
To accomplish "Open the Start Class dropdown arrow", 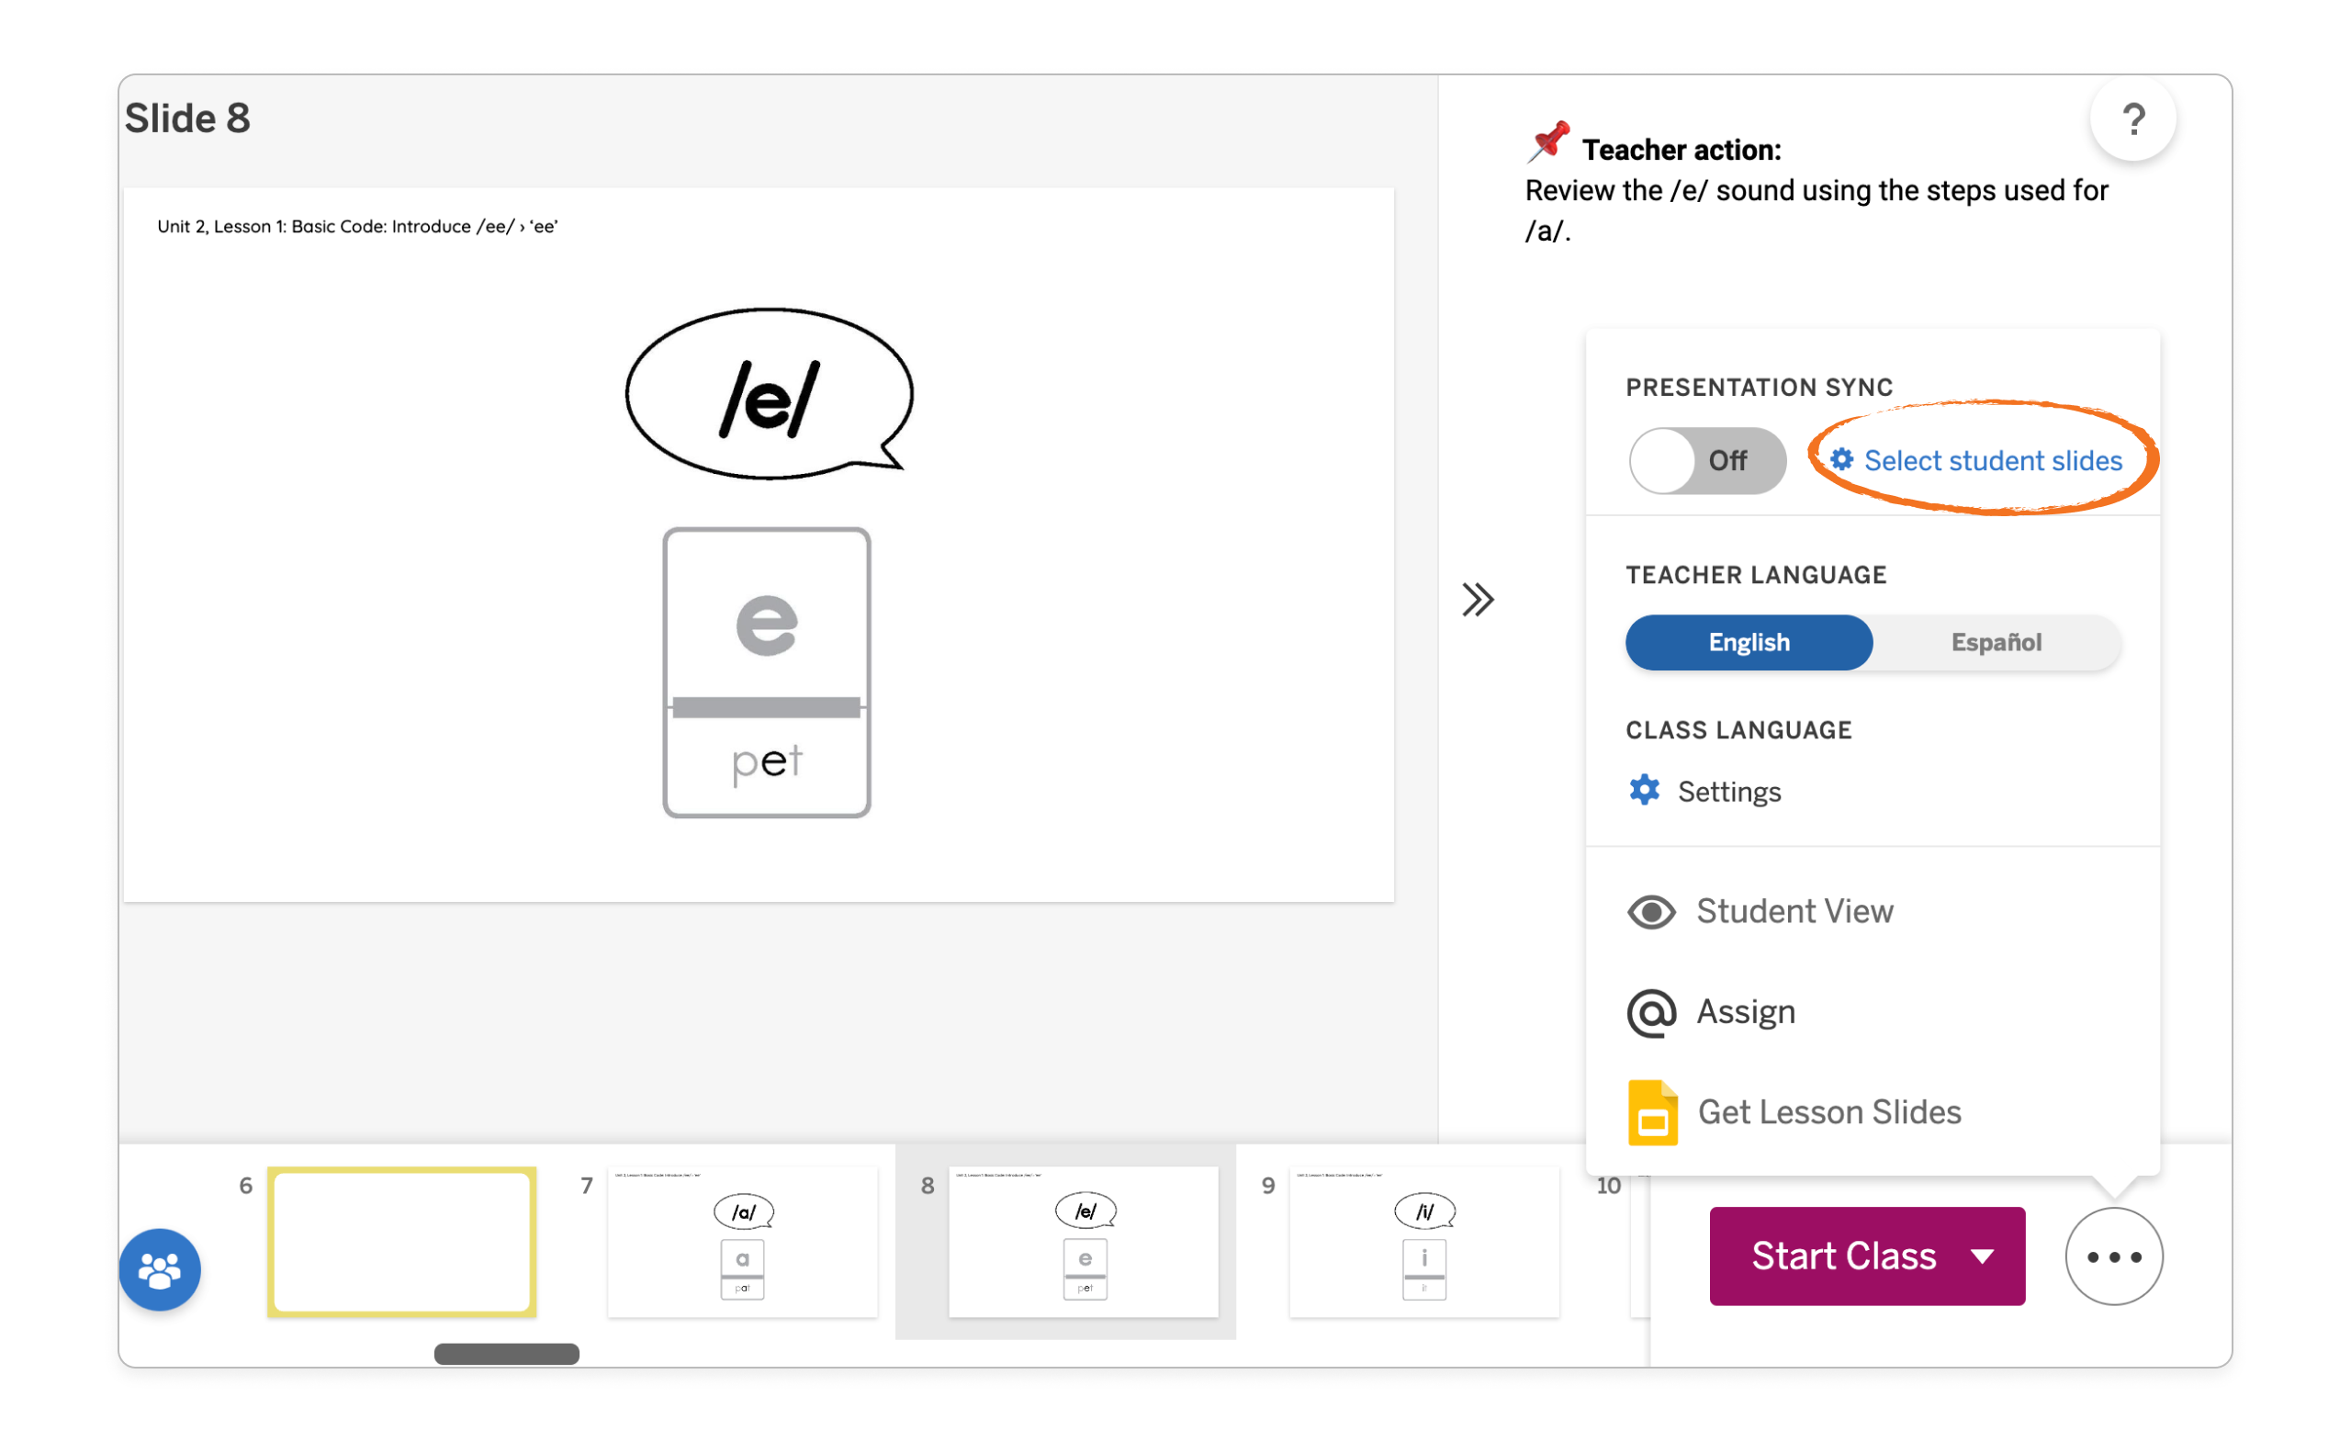I will pyautogui.click(x=1983, y=1256).
